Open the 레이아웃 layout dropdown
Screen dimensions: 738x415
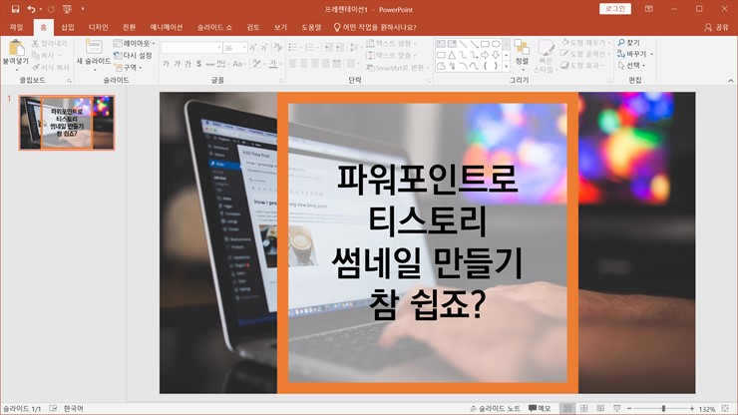(x=135, y=43)
